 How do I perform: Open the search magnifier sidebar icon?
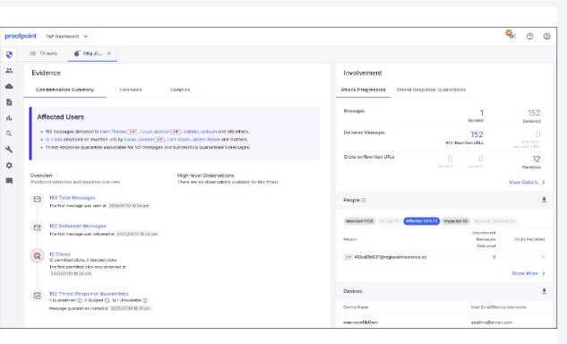(9, 133)
